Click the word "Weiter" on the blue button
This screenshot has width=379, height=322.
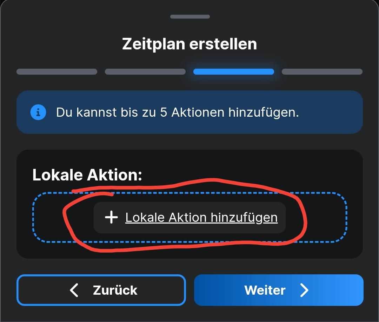[265, 290]
